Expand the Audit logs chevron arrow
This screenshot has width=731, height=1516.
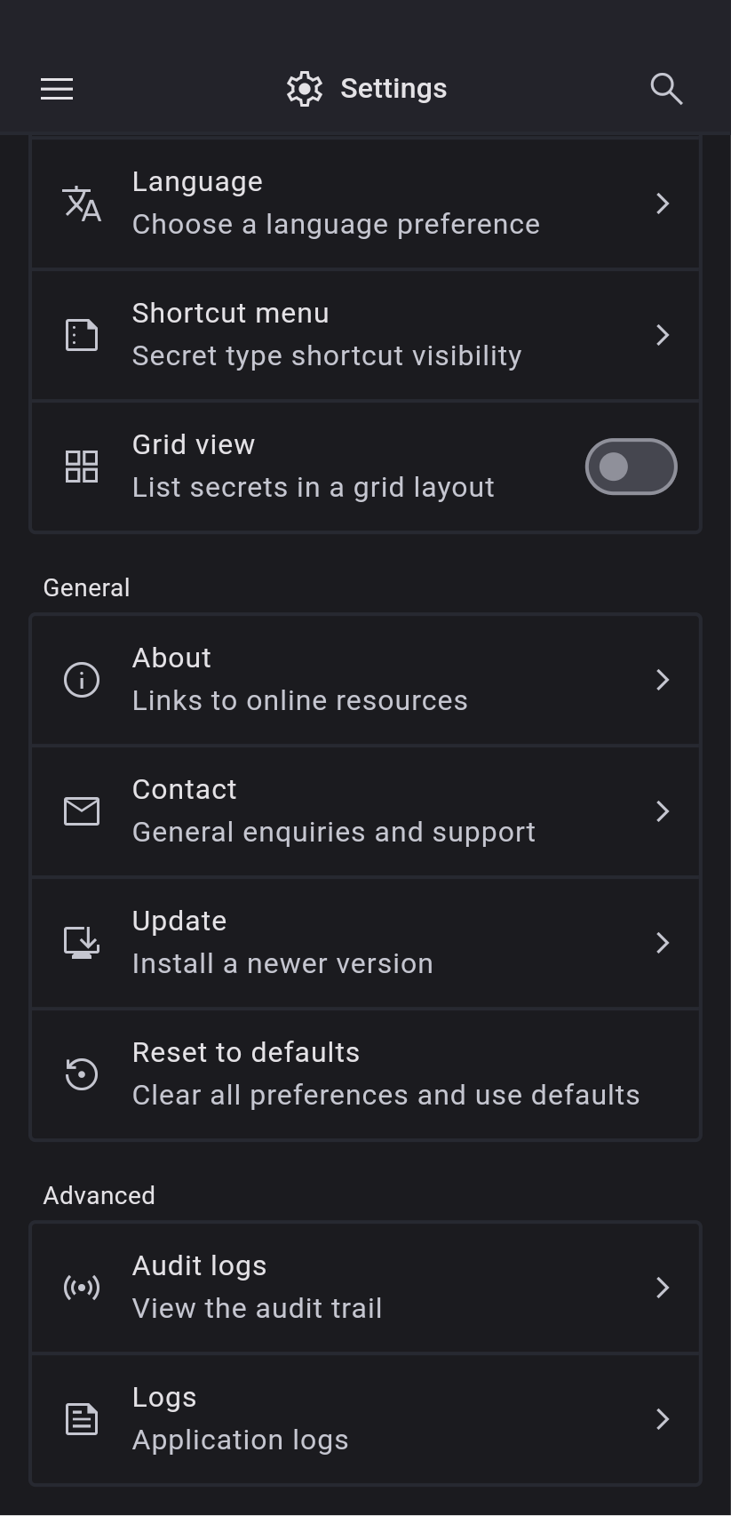click(663, 1288)
